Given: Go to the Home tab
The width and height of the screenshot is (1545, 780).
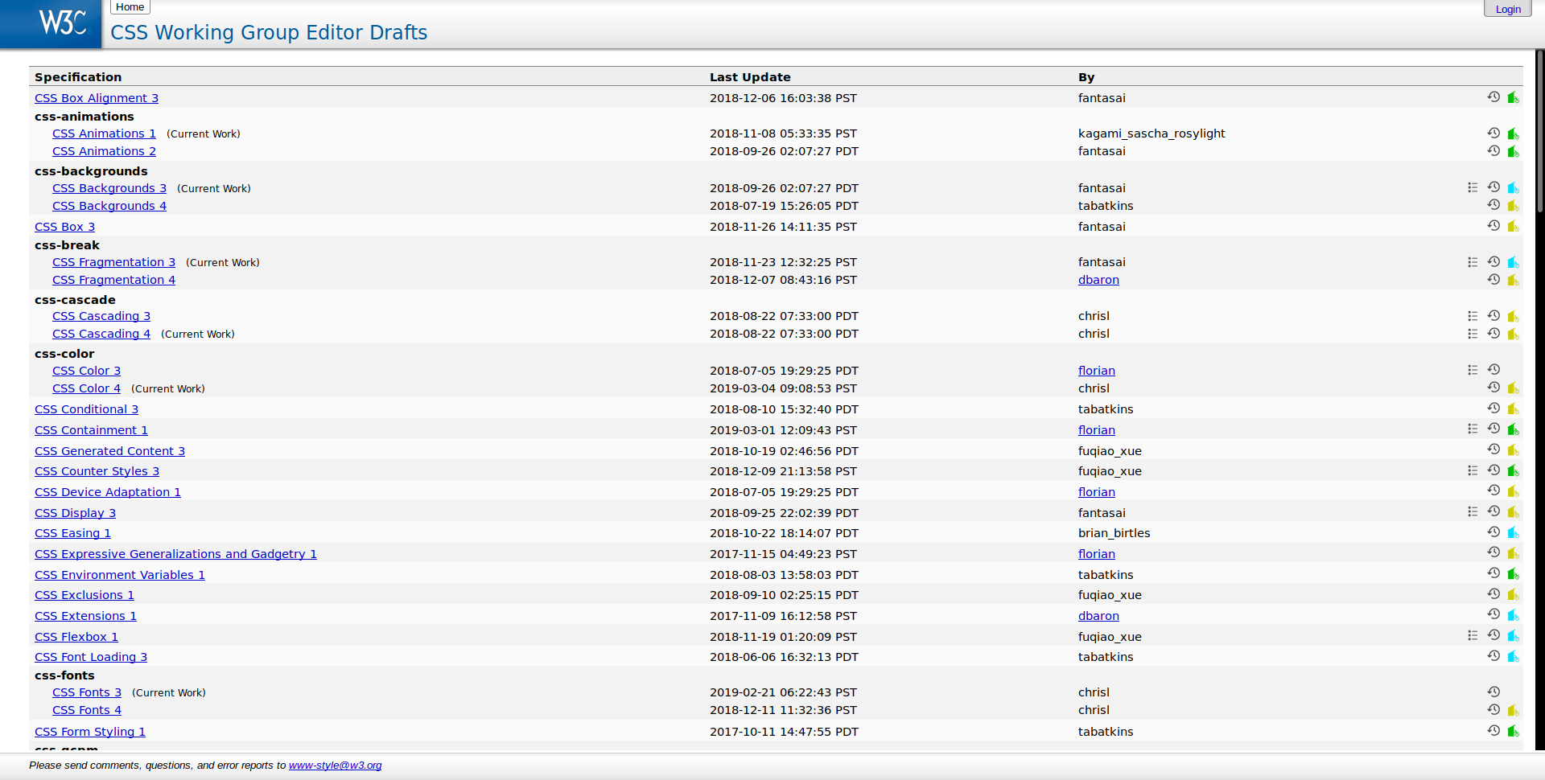Looking at the screenshot, I should tap(130, 7).
